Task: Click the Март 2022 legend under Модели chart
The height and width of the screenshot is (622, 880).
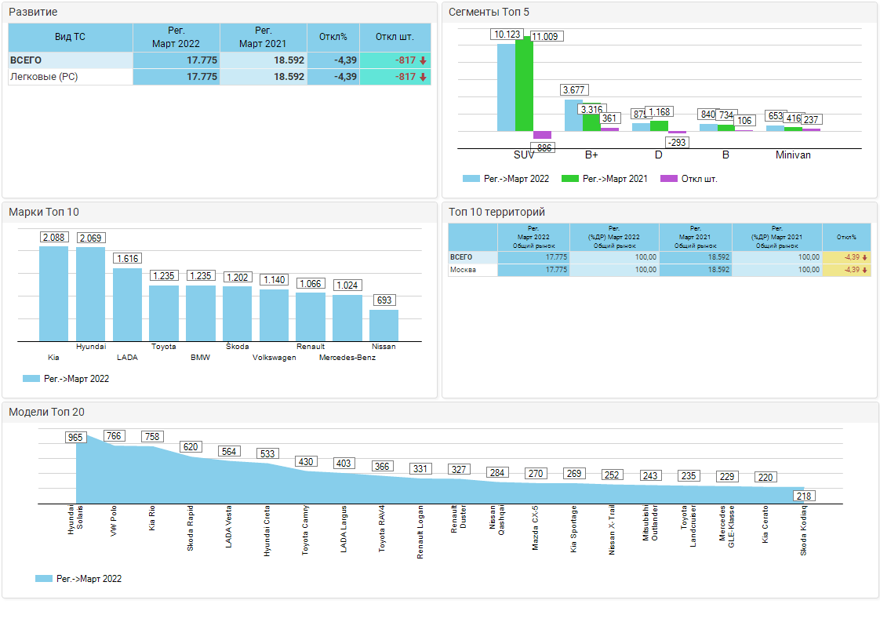Action: 78,579
